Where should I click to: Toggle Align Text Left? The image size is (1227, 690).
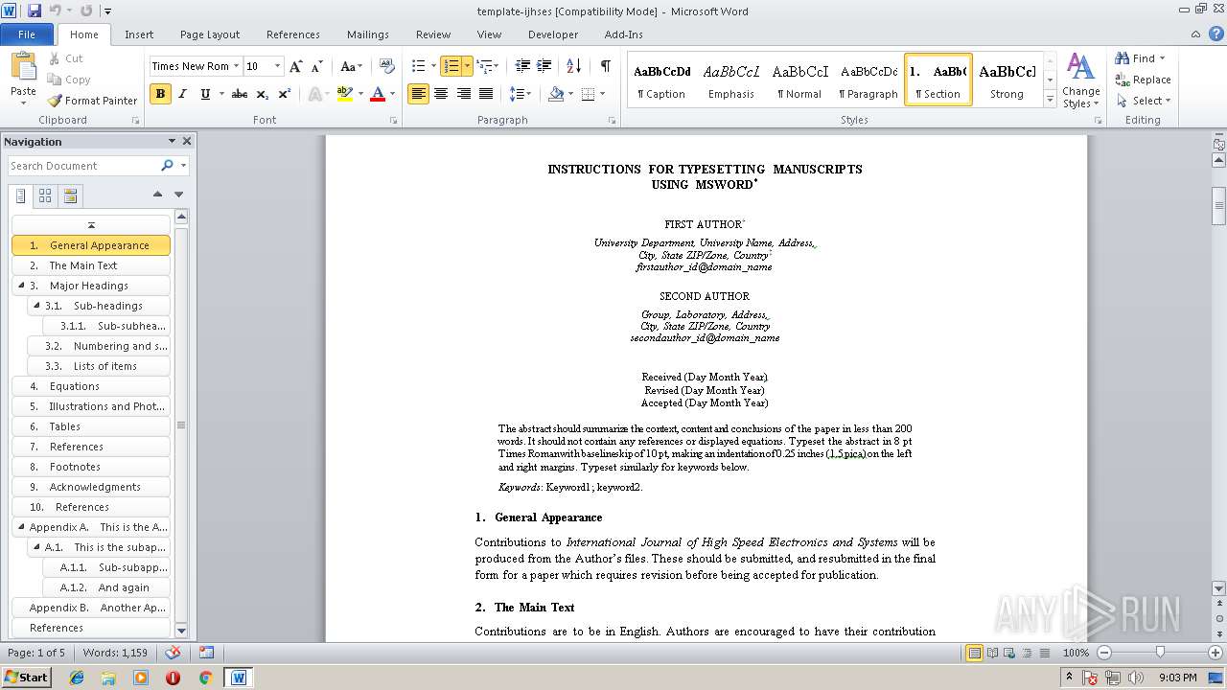click(418, 94)
